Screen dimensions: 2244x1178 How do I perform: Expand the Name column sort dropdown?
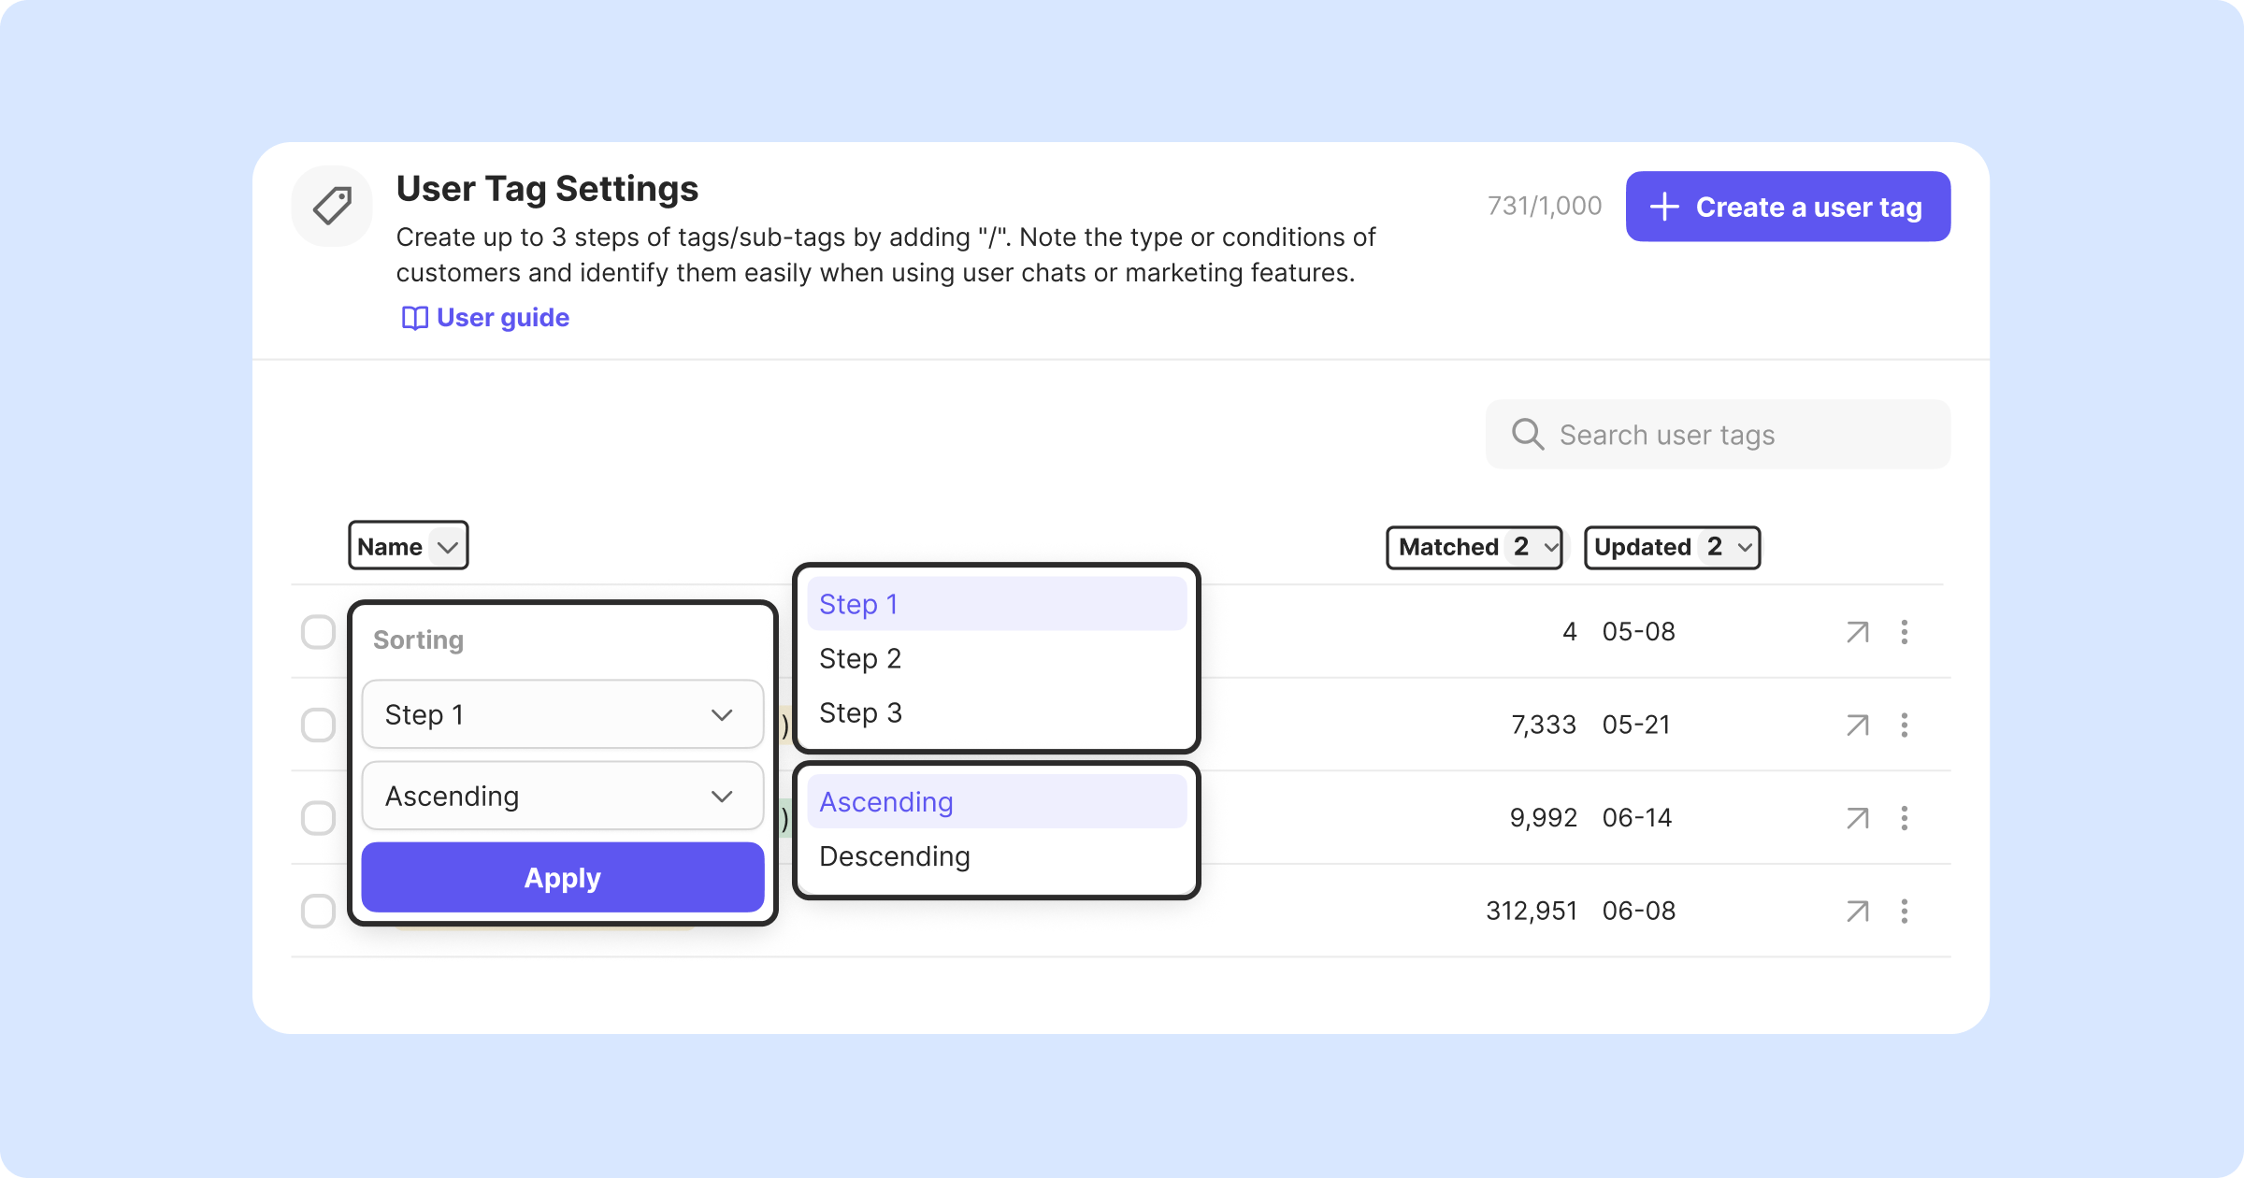pos(447,547)
